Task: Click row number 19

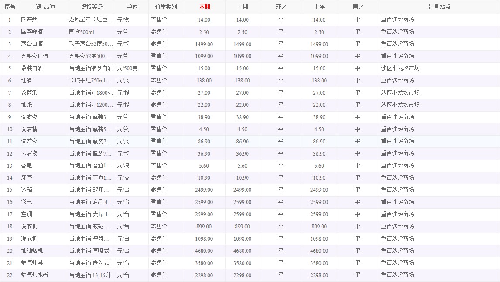Action: (x=10, y=239)
